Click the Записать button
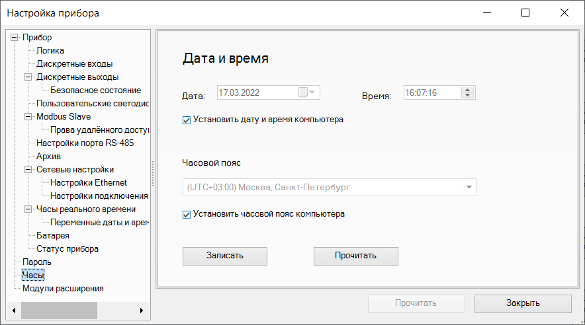 tap(224, 256)
